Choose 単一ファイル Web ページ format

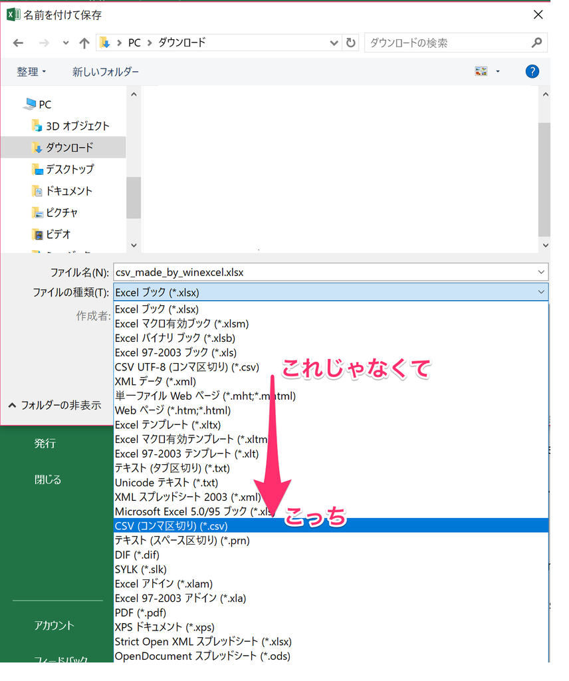click(x=331, y=396)
